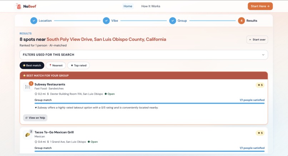Click the Best Match For Your Group banner
The width and height of the screenshot is (288, 156).
[144, 76]
